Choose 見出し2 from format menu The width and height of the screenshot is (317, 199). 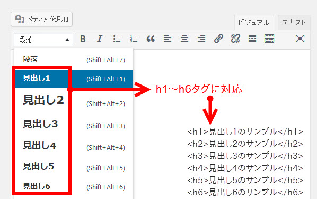[74, 100]
